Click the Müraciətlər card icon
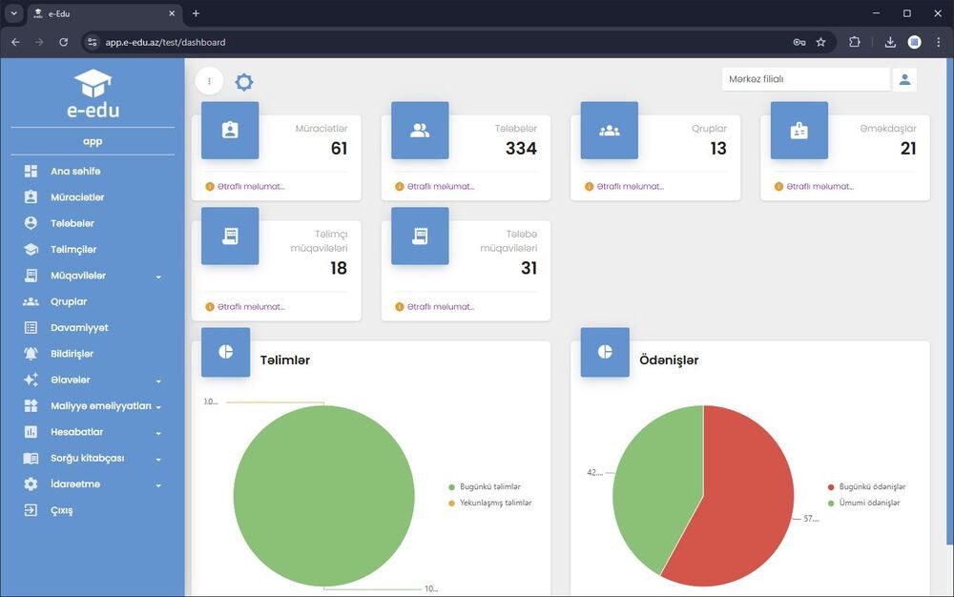Screen dimensions: 954x597 pos(230,131)
